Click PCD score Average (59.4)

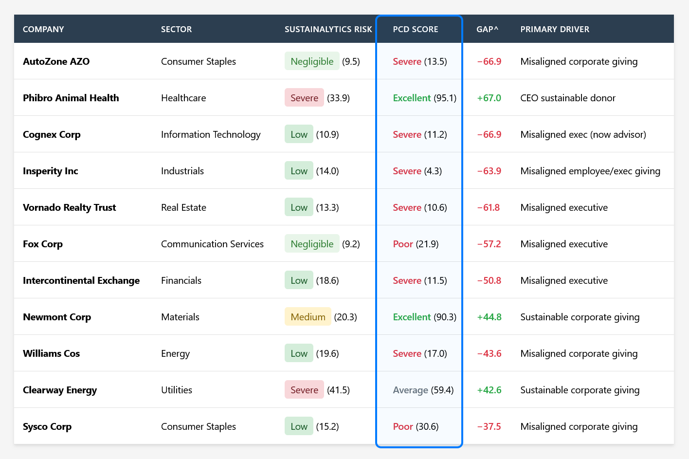point(423,390)
